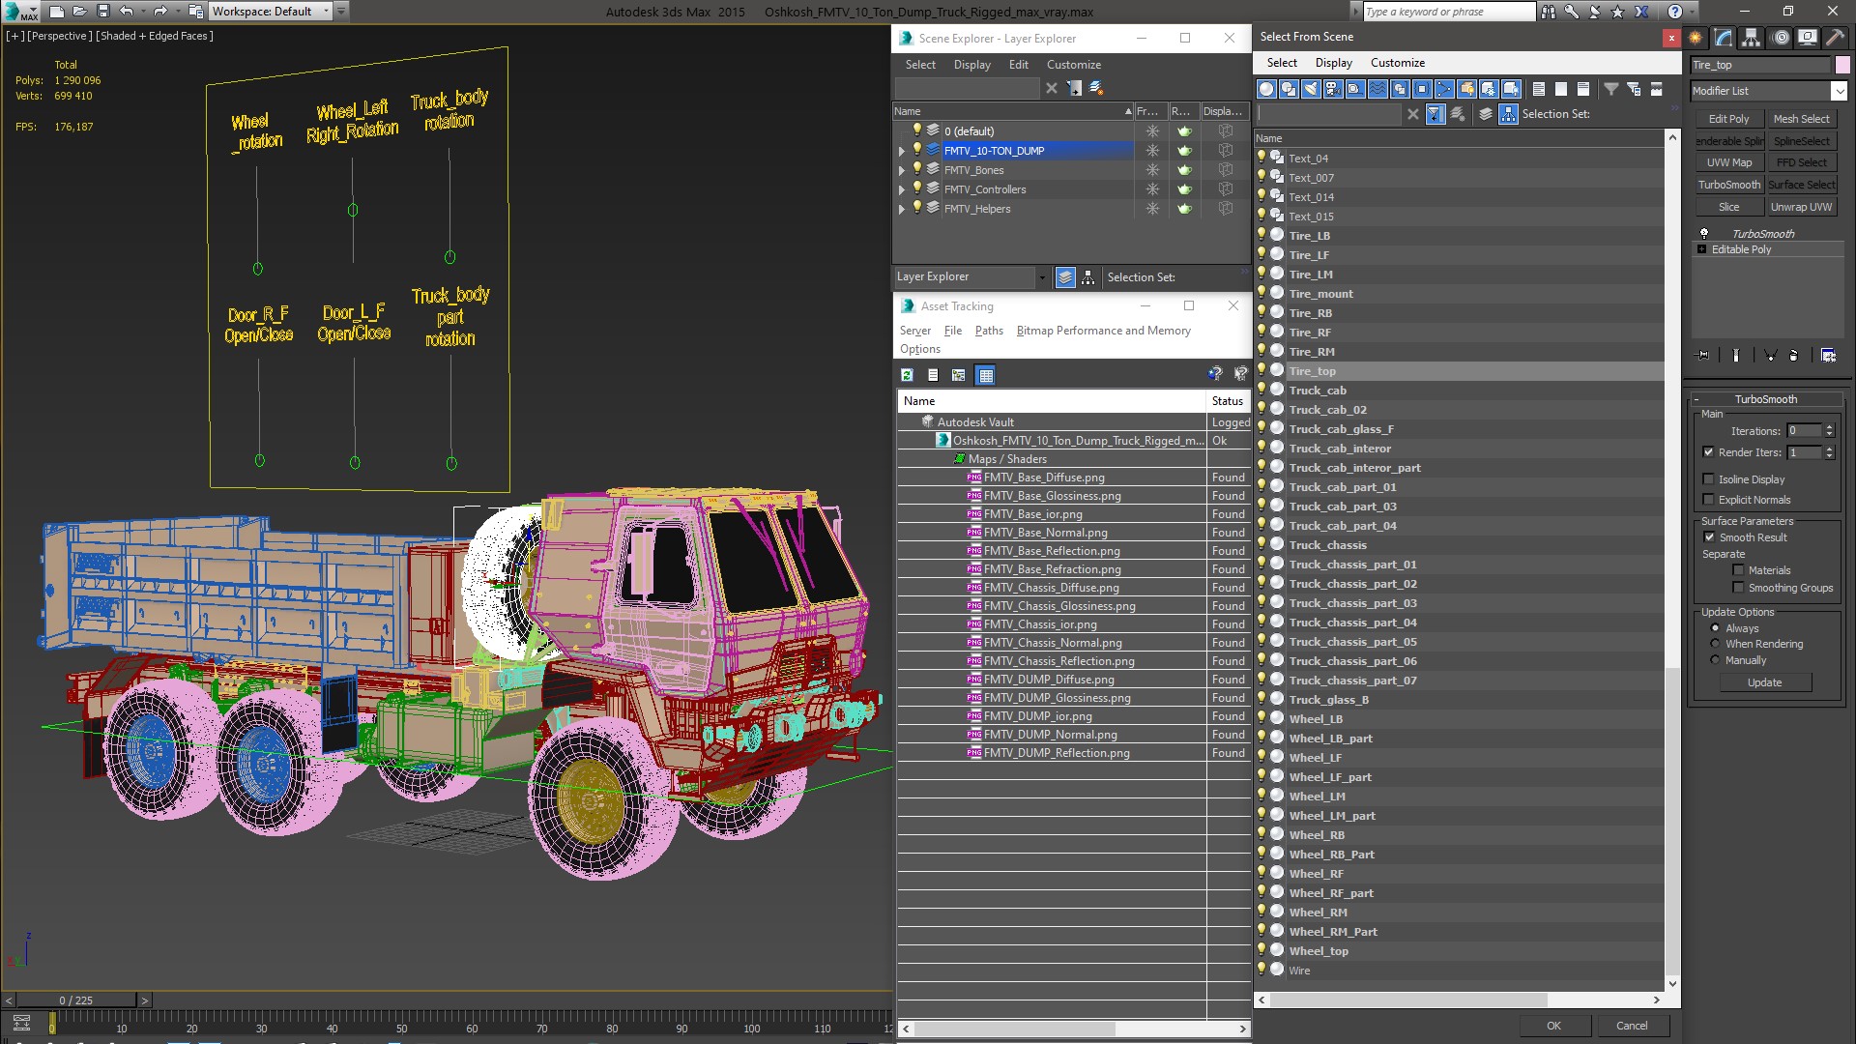Image resolution: width=1856 pixels, height=1044 pixels.
Task: Toggle the TurboSmooth modifier lightbulb
Action: [x=1704, y=234]
